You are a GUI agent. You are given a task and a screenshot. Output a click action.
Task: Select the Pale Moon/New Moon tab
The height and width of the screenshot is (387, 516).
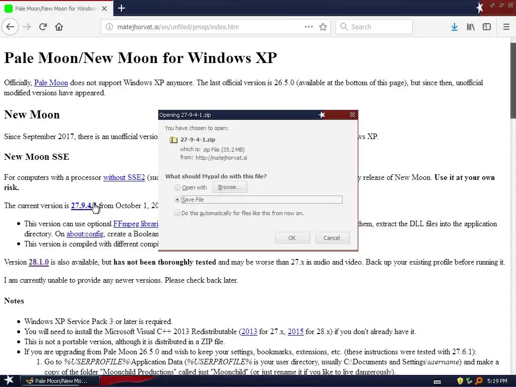(56, 9)
